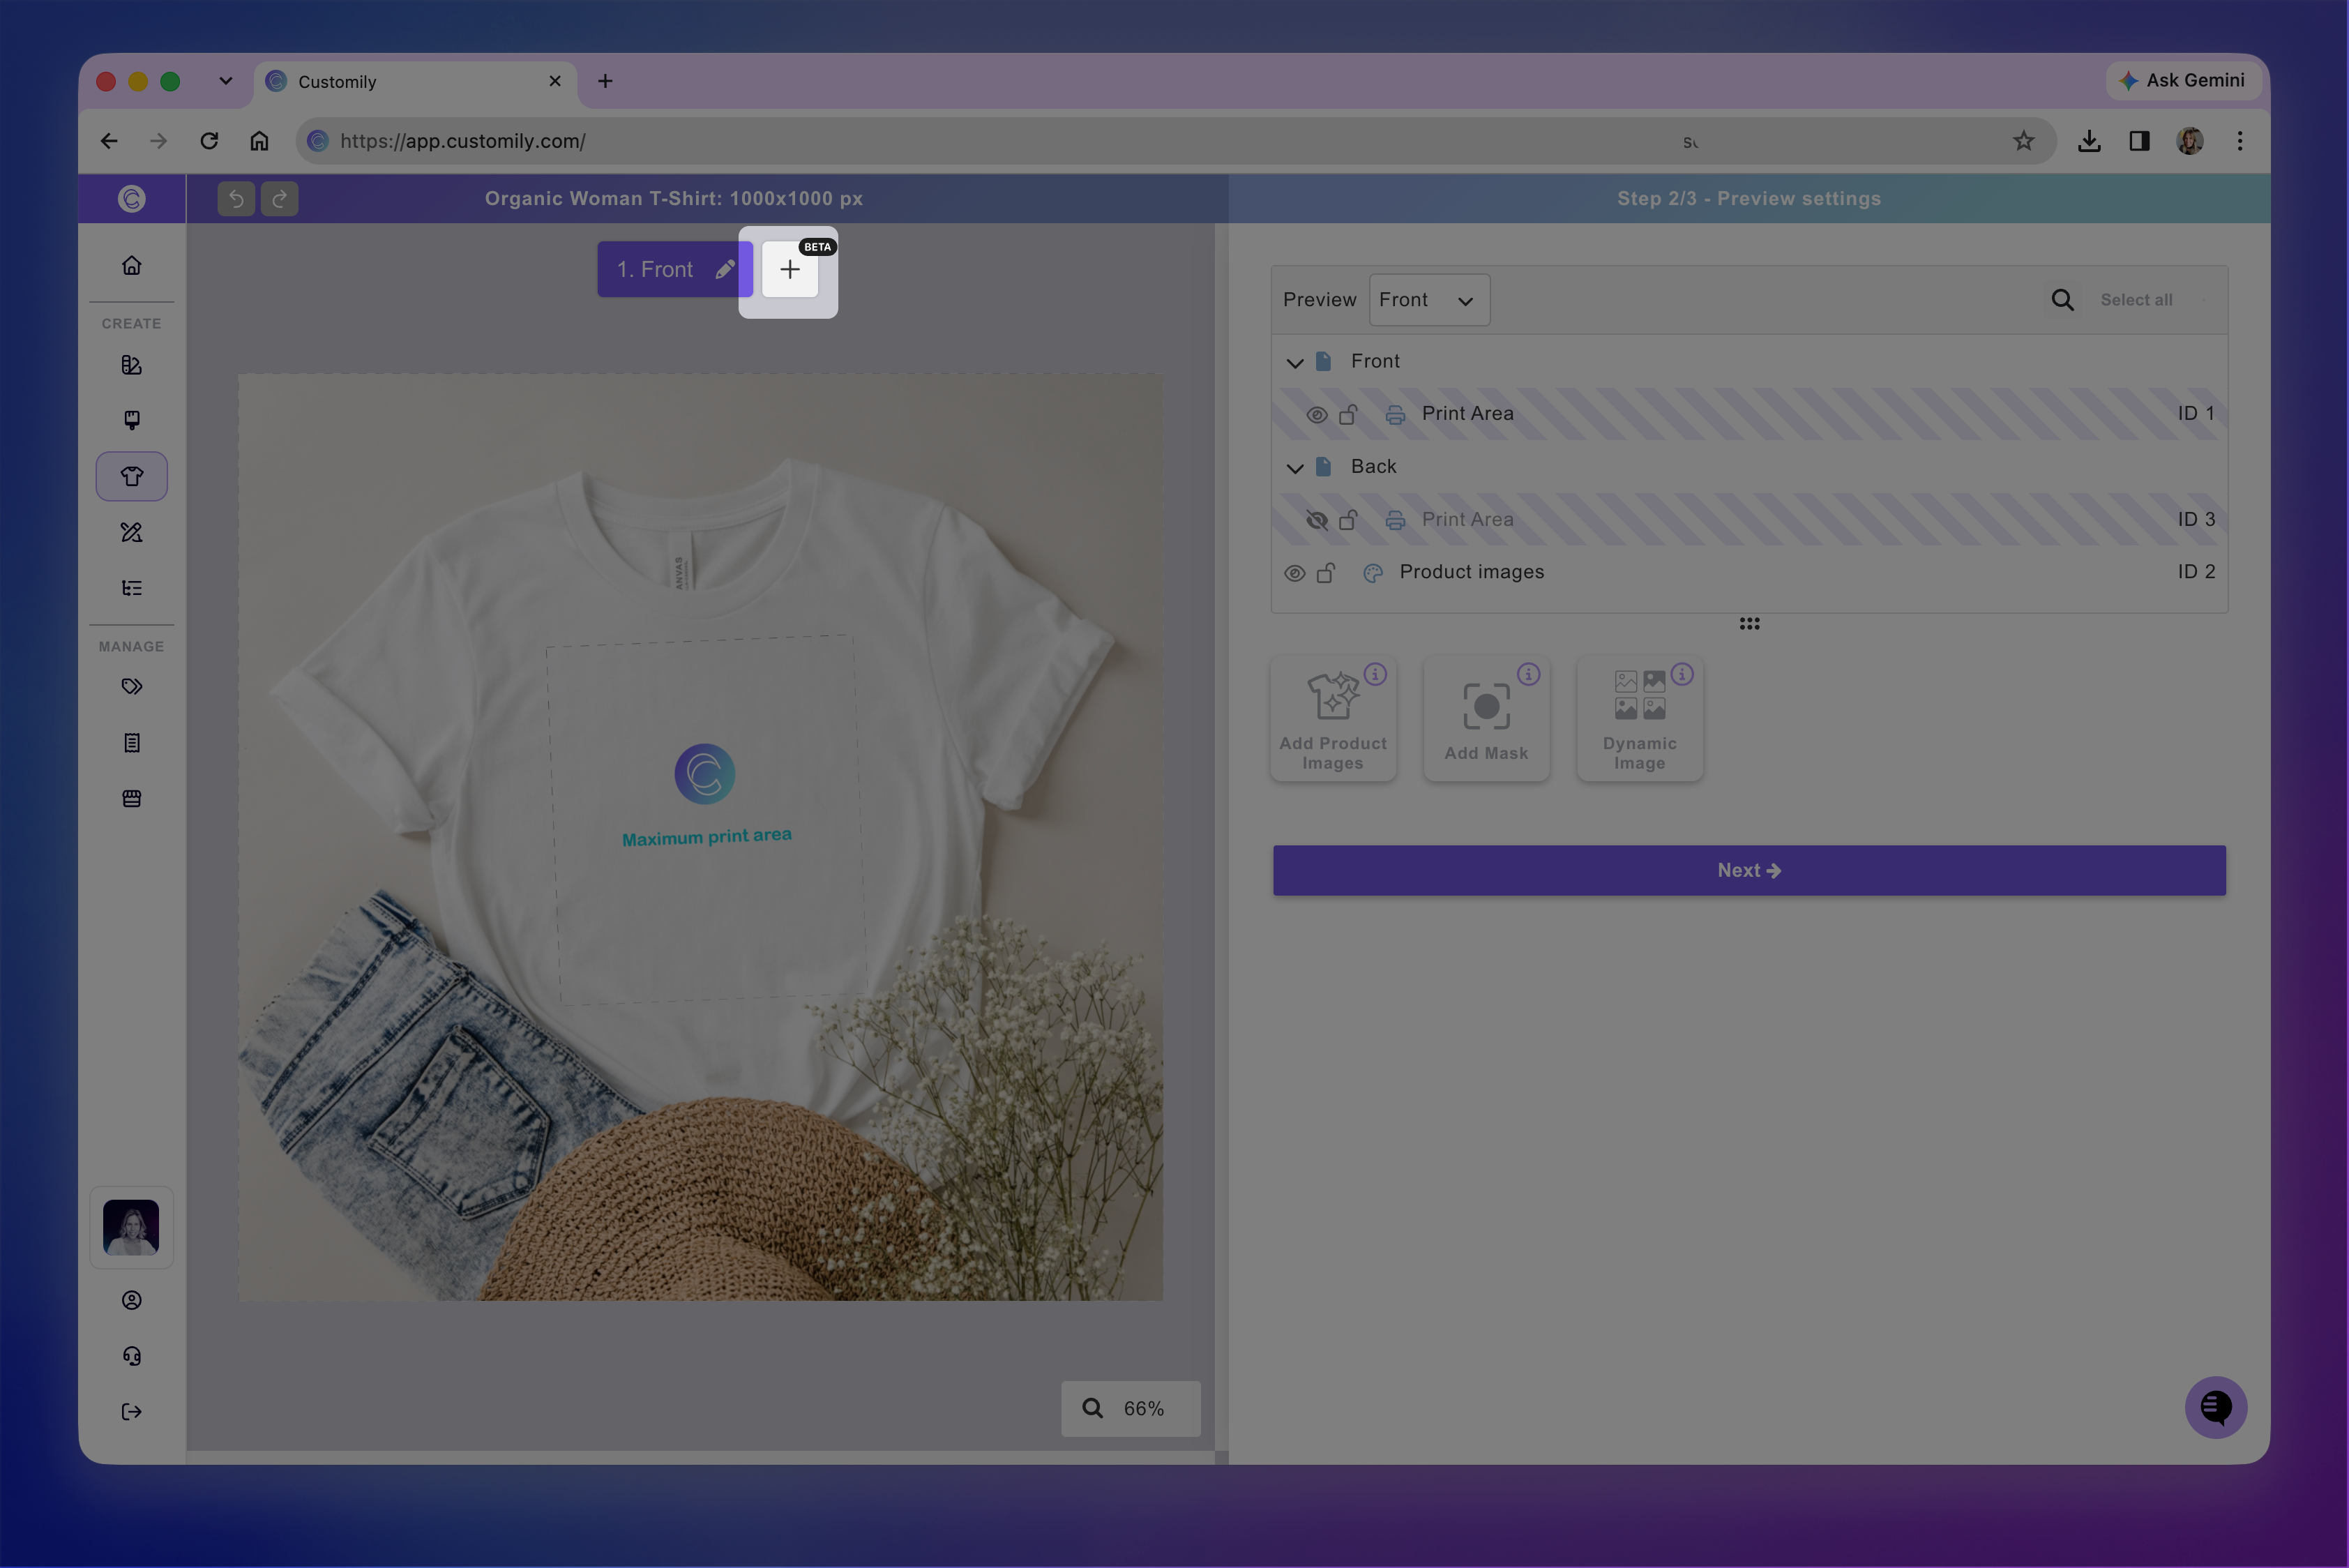Viewport: 2349px width, 1568px height.
Task: Open the Preview Front dropdown
Action: point(1429,300)
